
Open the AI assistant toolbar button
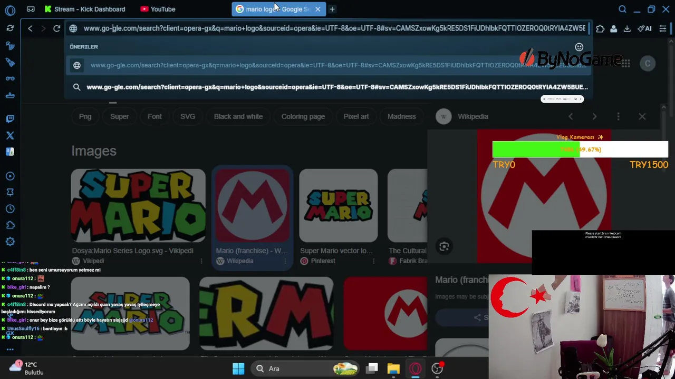point(645,29)
